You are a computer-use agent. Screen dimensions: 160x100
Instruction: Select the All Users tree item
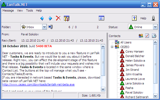[x=126, y=42]
